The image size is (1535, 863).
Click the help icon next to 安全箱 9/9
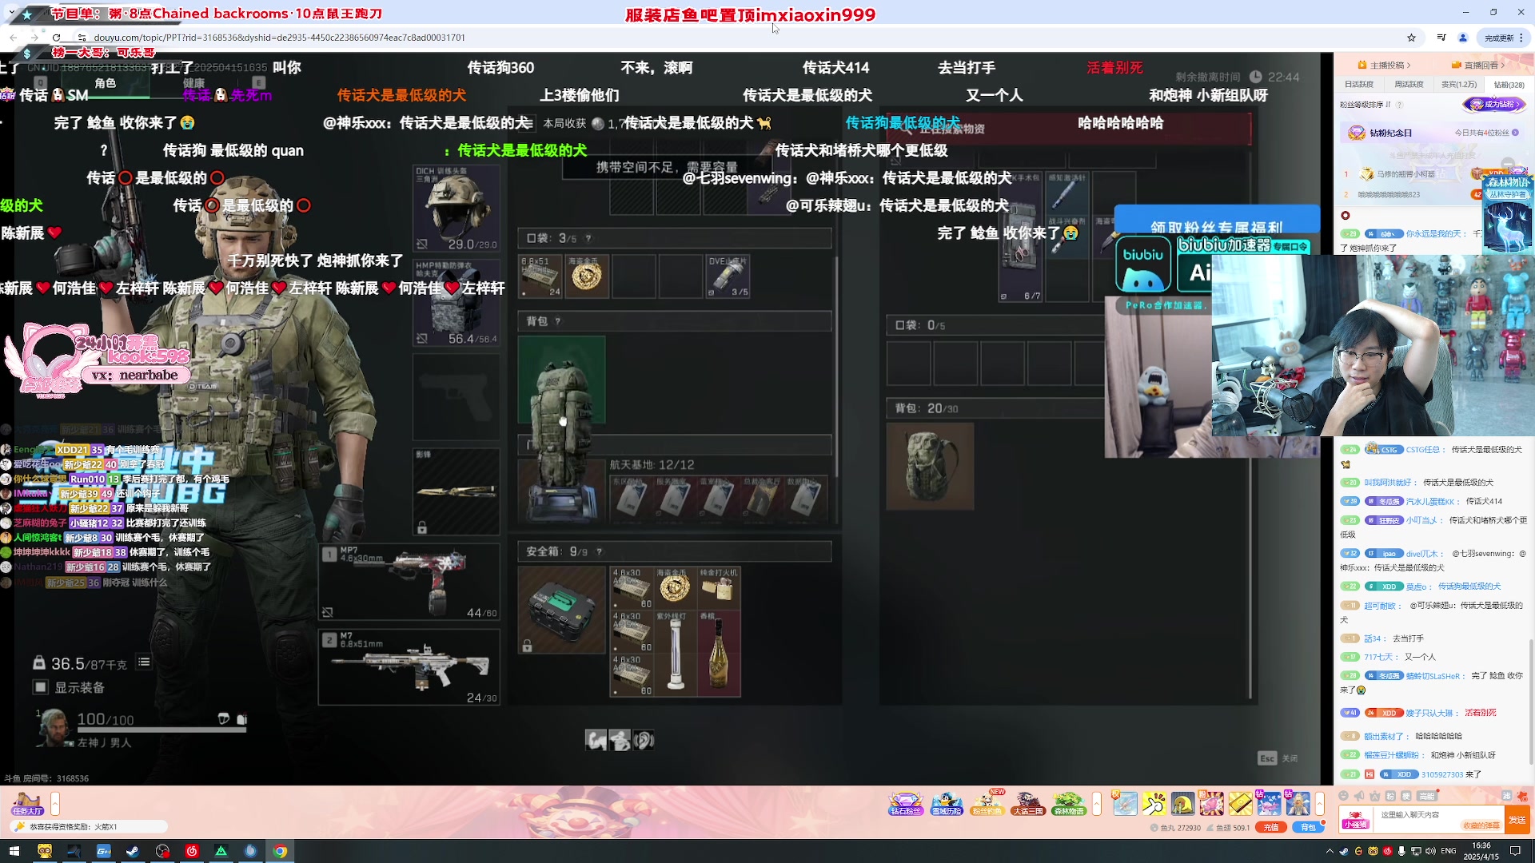click(599, 551)
